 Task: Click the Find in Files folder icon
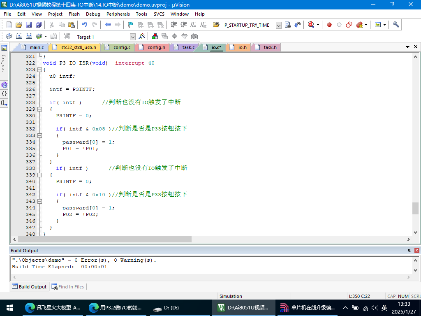coord(216,25)
